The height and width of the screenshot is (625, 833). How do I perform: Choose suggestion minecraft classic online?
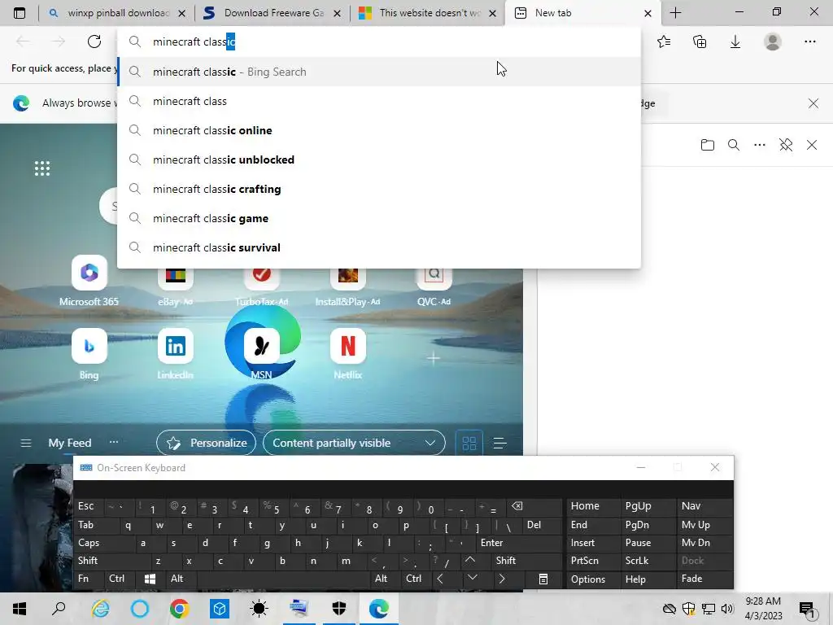pos(379,130)
